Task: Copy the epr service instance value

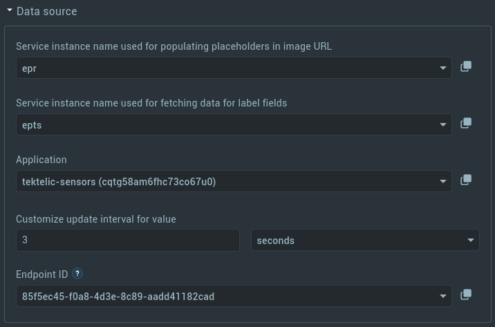Action: (x=466, y=66)
